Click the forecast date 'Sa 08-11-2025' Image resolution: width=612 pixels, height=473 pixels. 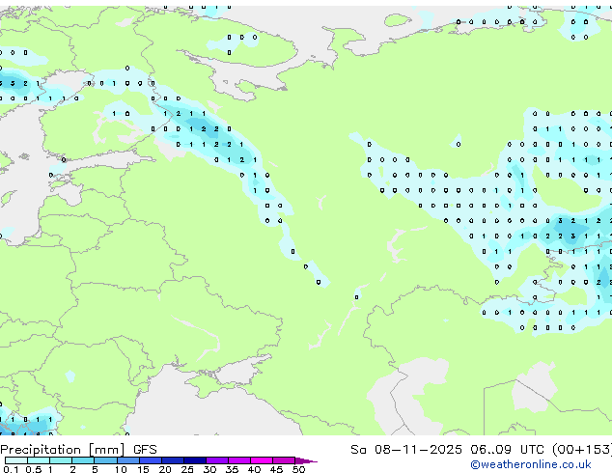pyautogui.click(x=406, y=450)
